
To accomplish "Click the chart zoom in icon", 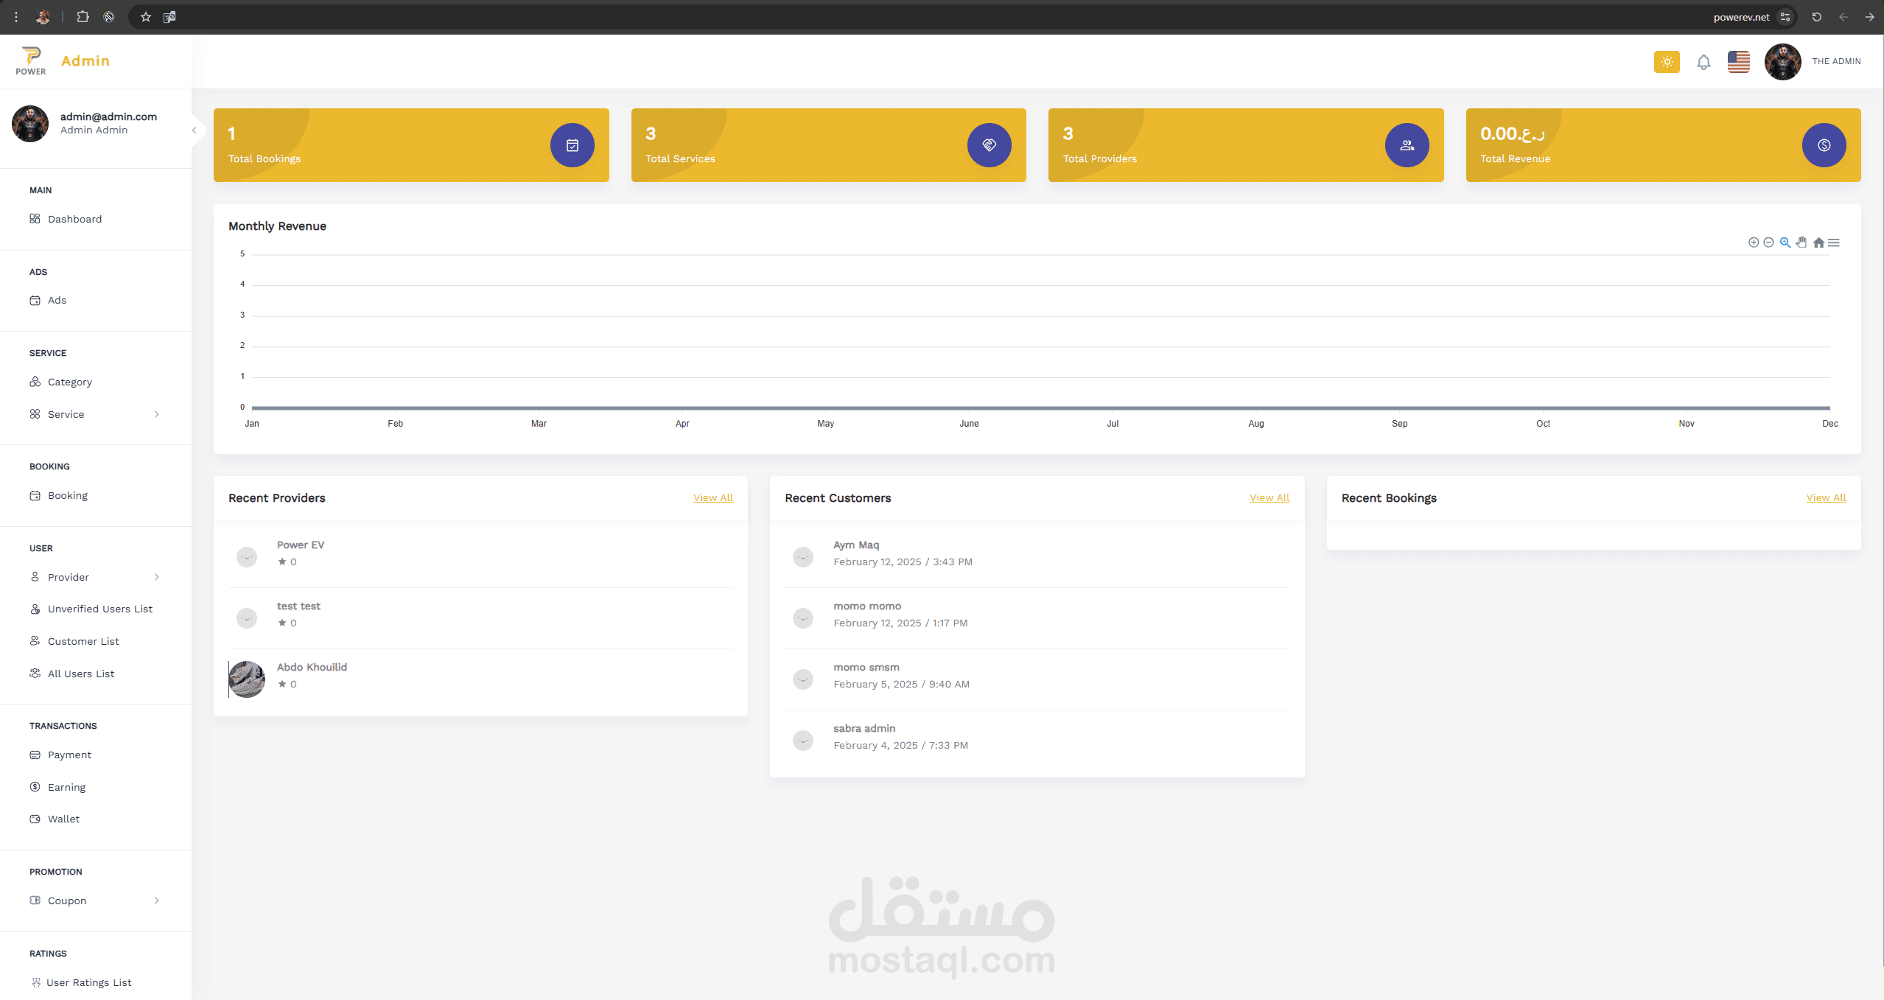I will click(x=1754, y=242).
